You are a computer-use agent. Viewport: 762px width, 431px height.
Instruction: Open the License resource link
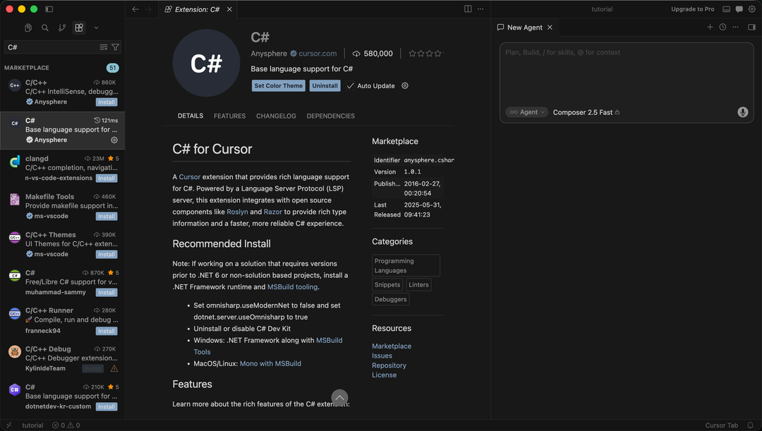pos(384,375)
